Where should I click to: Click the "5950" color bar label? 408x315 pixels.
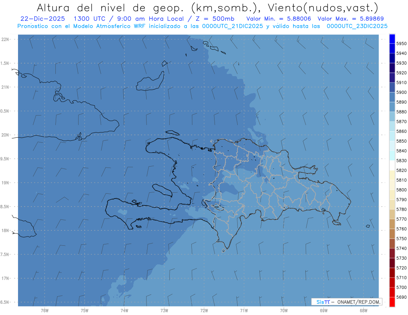[401, 44]
